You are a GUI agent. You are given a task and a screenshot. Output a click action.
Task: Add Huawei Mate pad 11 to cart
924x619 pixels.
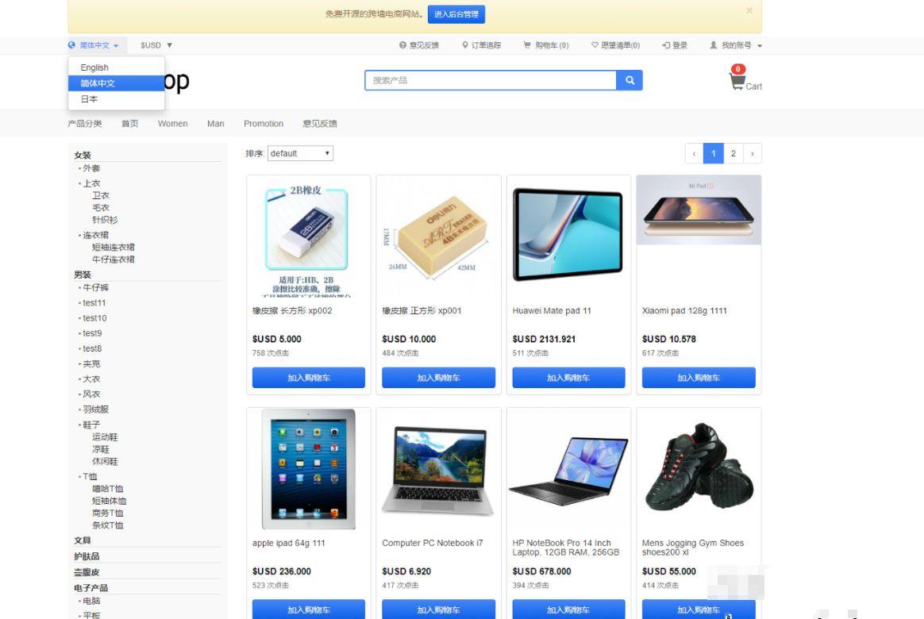point(568,378)
